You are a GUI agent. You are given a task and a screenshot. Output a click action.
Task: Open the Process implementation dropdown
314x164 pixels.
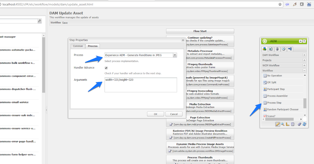click(175, 55)
